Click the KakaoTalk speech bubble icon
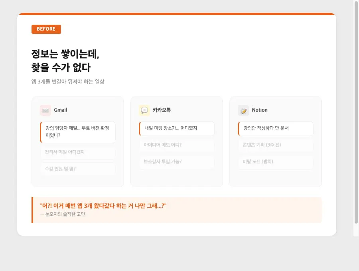This screenshot has width=359, height=271. (x=144, y=110)
